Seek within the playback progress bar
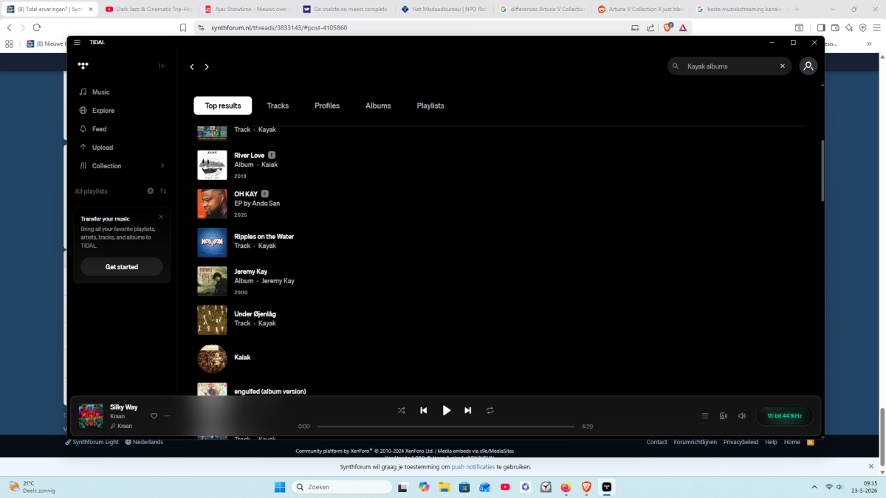Screen dimensions: 886x498 click(x=445, y=426)
